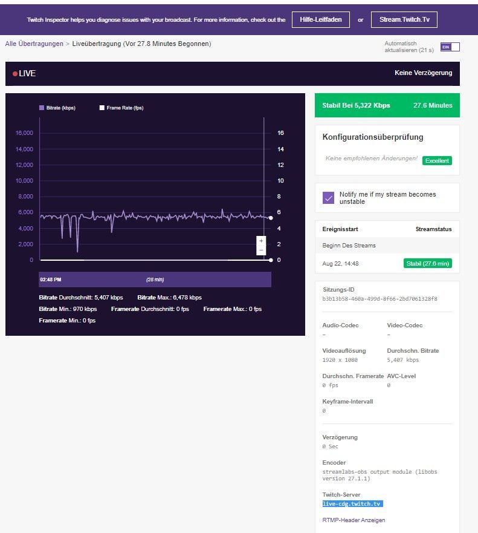Click Framerate Min.: 0 fps stat

(67, 321)
